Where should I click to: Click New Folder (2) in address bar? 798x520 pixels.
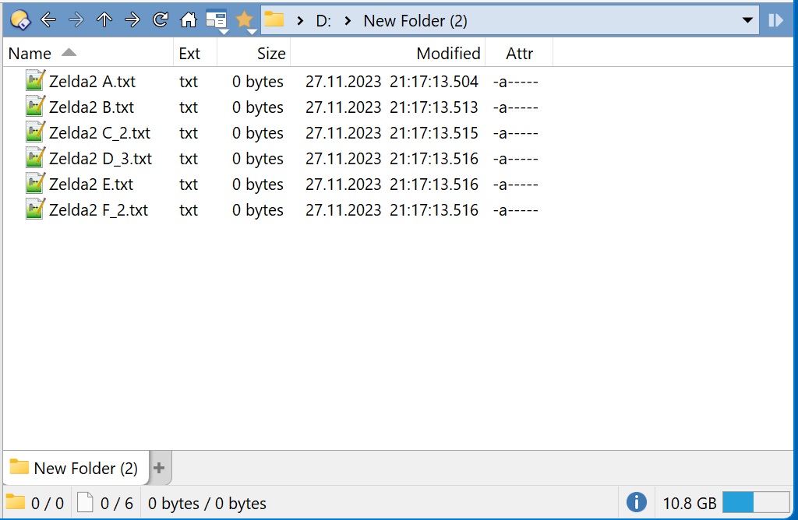click(x=415, y=21)
